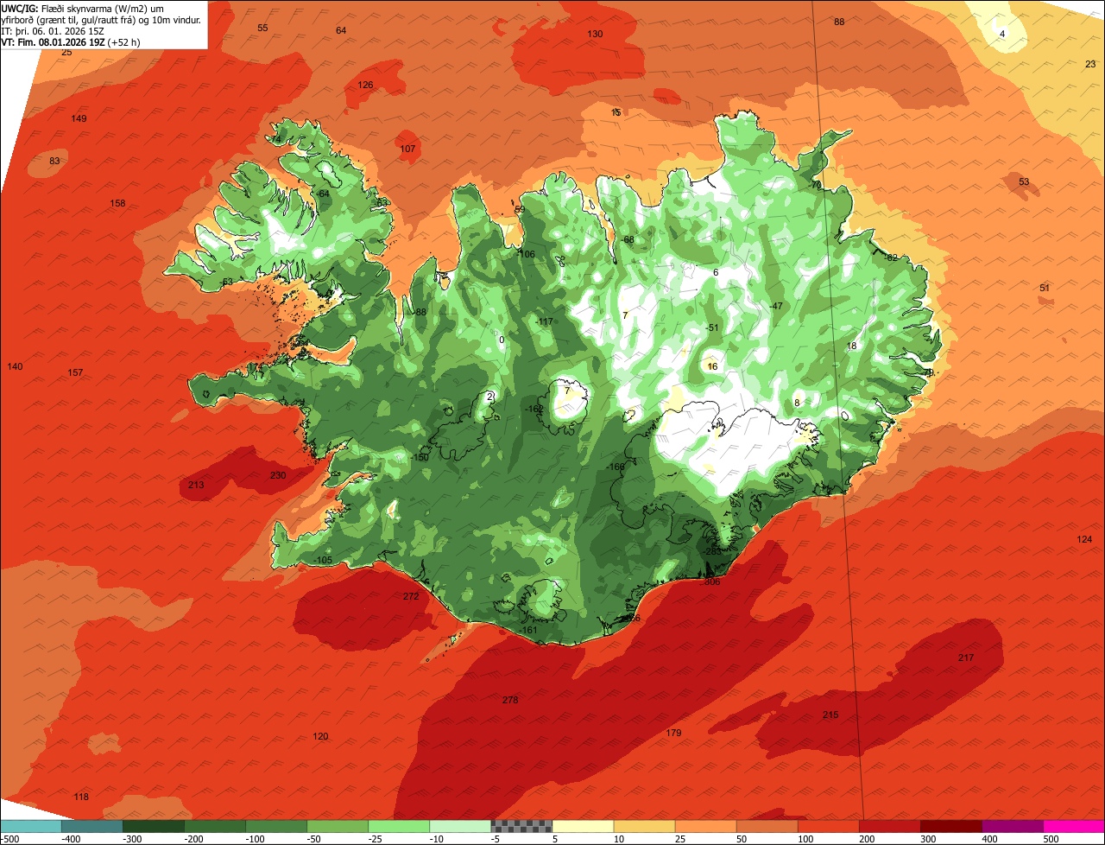Click the legend swatch between -50 and -25
1105x845 pixels.
(x=337, y=826)
